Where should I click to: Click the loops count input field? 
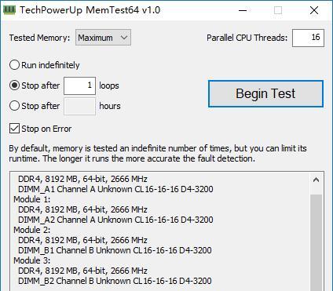click(79, 85)
